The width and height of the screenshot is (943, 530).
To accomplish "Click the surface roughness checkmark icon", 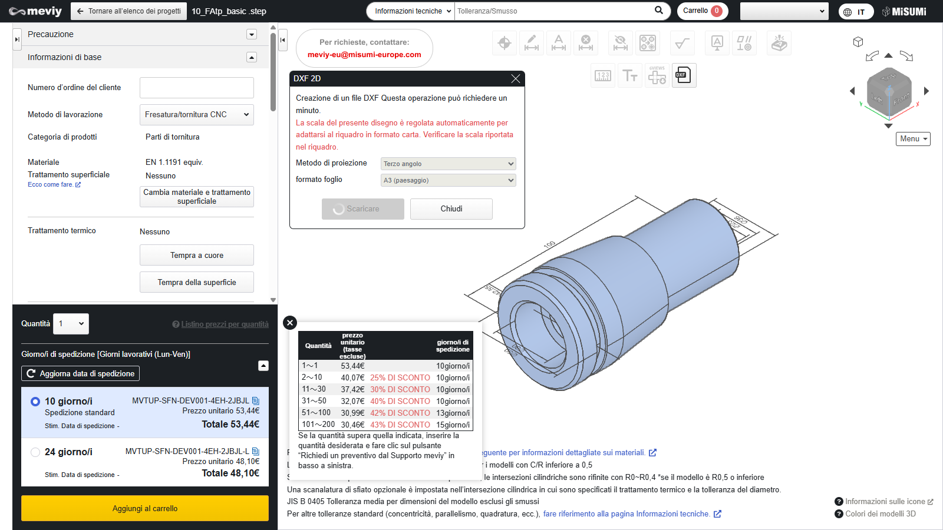I will [x=682, y=43].
